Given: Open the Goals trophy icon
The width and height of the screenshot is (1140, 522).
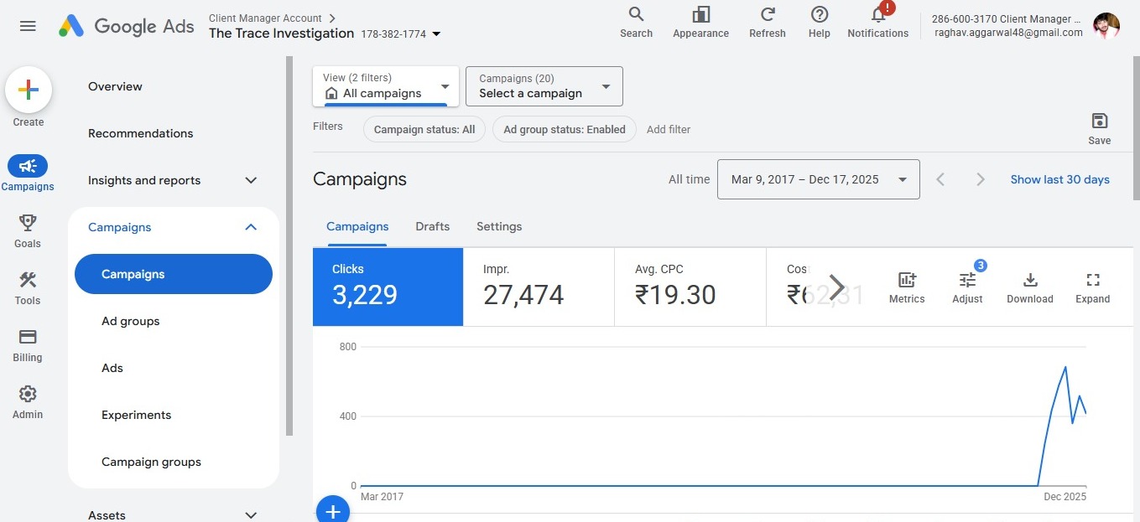Looking at the screenshot, I should 28,223.
